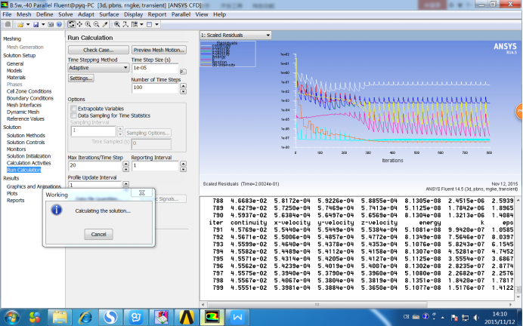Click the open file folder toolbar icon

click(x=20, y=24)
